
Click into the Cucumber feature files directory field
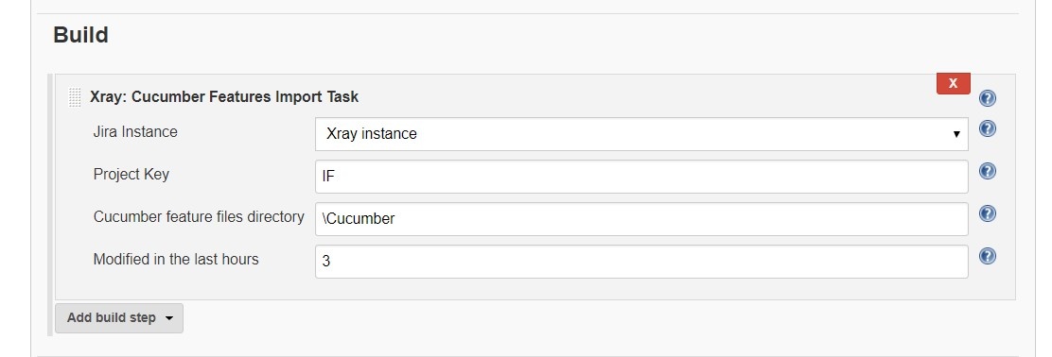[641, 219]
